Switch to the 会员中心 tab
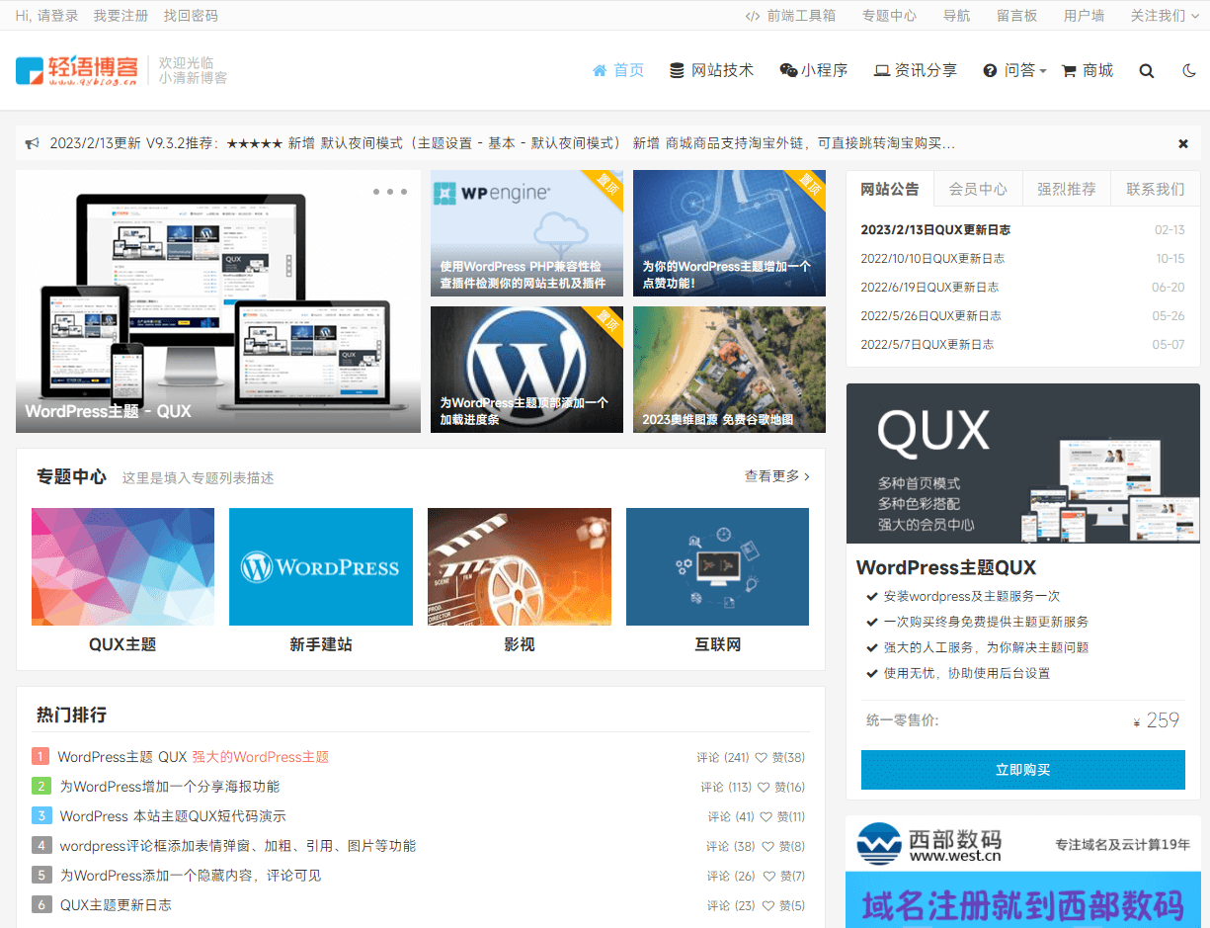This screenshot has width=1210, height=928. (x=978, y=188)
